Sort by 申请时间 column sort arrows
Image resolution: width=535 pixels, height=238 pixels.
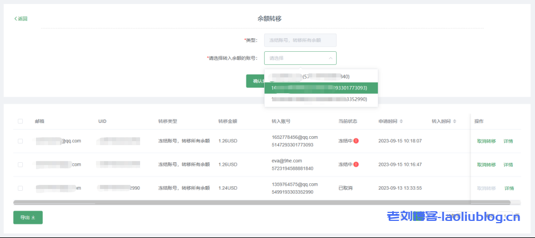401,121
